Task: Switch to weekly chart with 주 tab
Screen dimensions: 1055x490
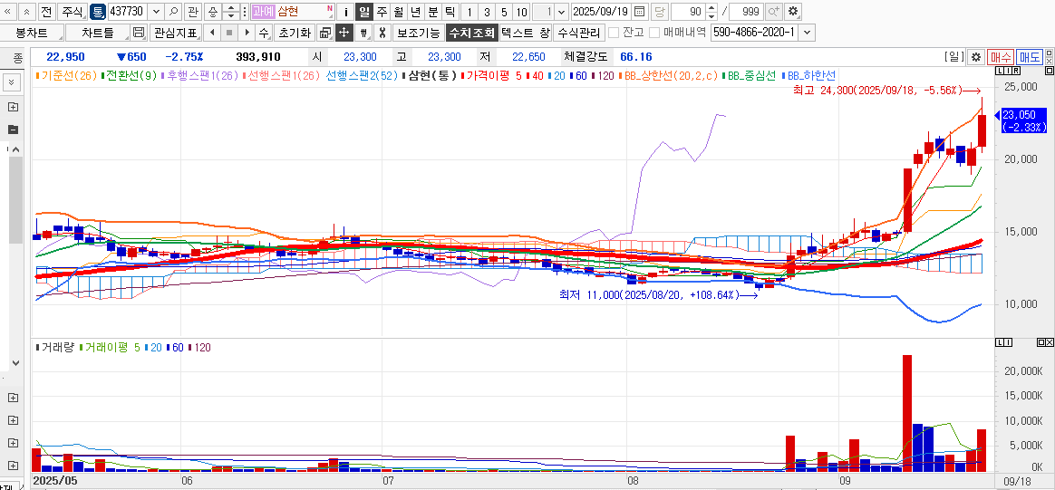Action: (382, 12)
